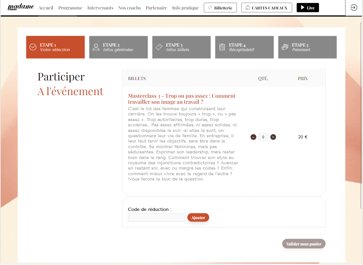363x265 pixels.
Task: Increase ticket quantity with plus icon
Action: (x=273, y=137)
